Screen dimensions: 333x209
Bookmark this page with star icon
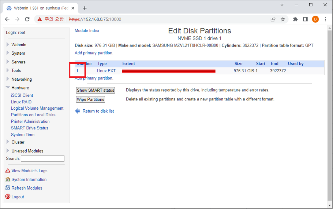point(283,19)
